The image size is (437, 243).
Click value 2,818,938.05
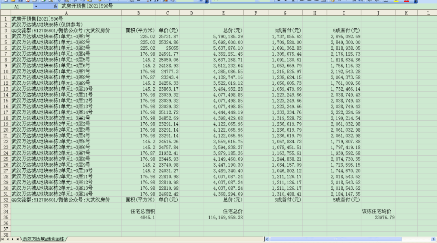point(346,48)
